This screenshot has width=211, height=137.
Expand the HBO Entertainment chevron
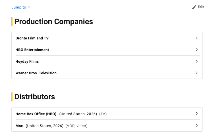click(197, 50)
